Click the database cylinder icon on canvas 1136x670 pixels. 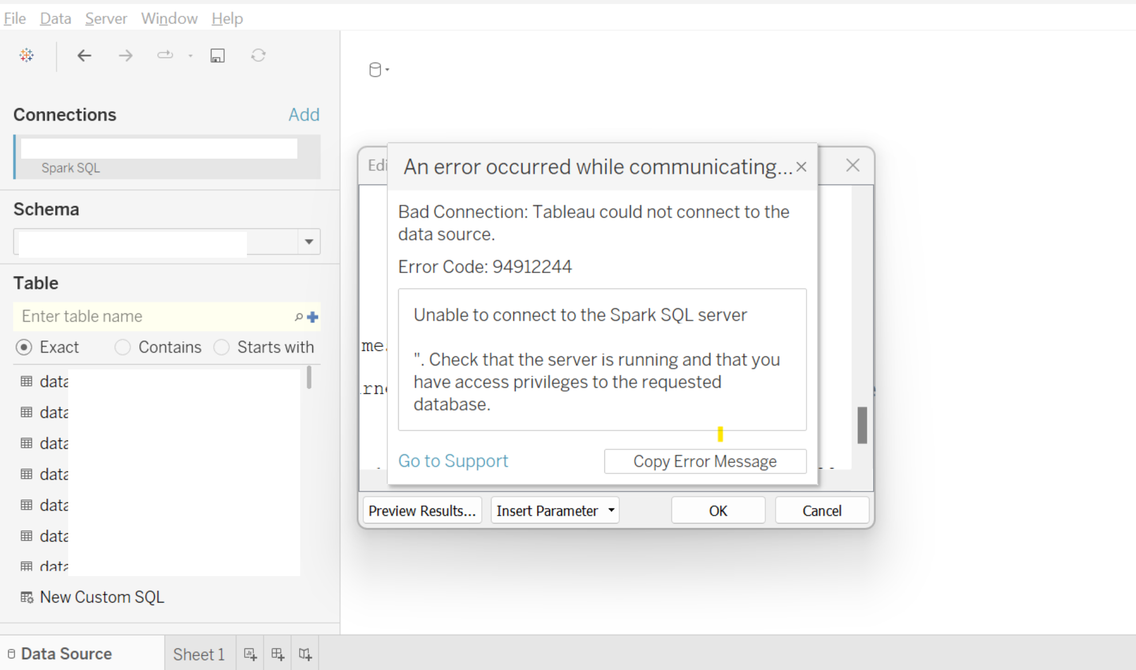pos(375,70)
